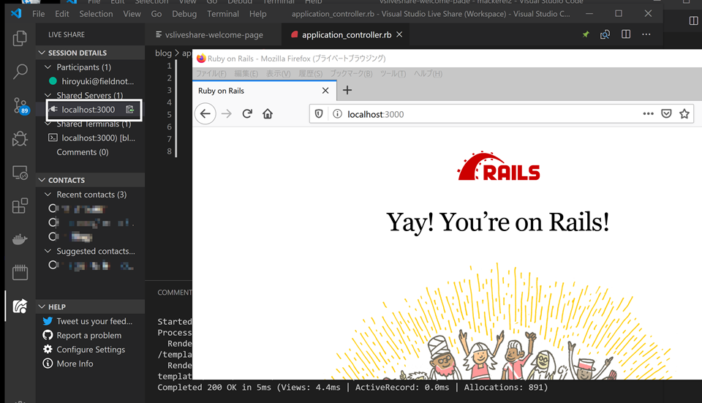Open Configure Settings in Help section

[x=91, y=350]
